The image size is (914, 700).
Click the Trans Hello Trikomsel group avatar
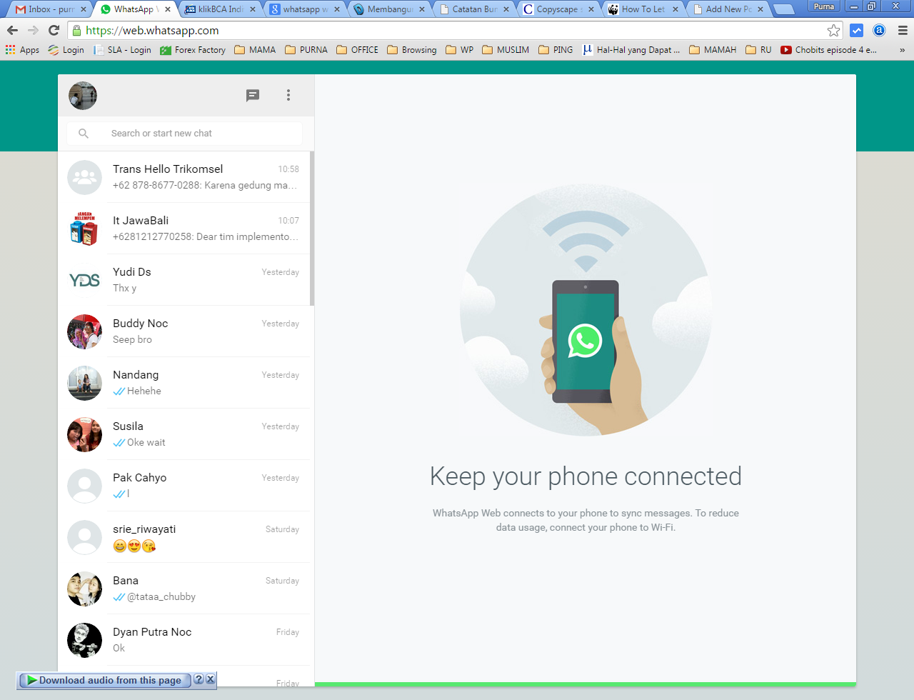(85, 177)
